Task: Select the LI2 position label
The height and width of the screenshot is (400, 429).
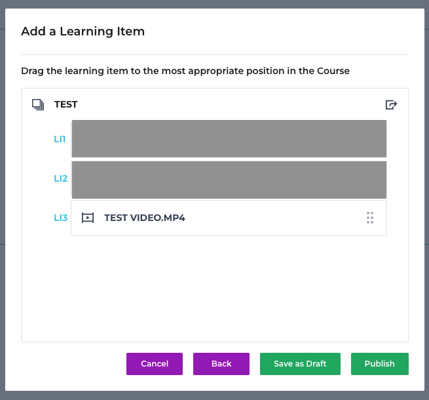Action: (60, 178)
